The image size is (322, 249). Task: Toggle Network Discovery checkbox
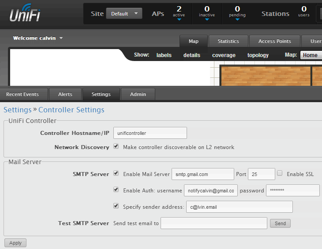[116, 146]
